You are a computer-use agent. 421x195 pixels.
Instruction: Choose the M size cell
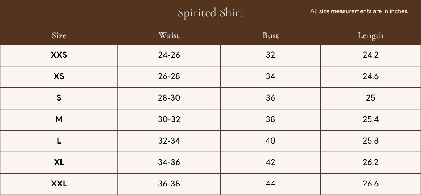coord(59,119)
